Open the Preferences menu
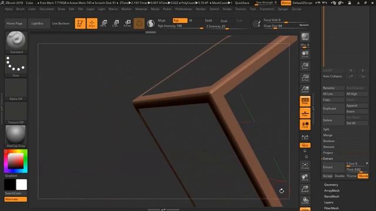The width and height of the screenshot is (376, 211). [x=184, y=9]
